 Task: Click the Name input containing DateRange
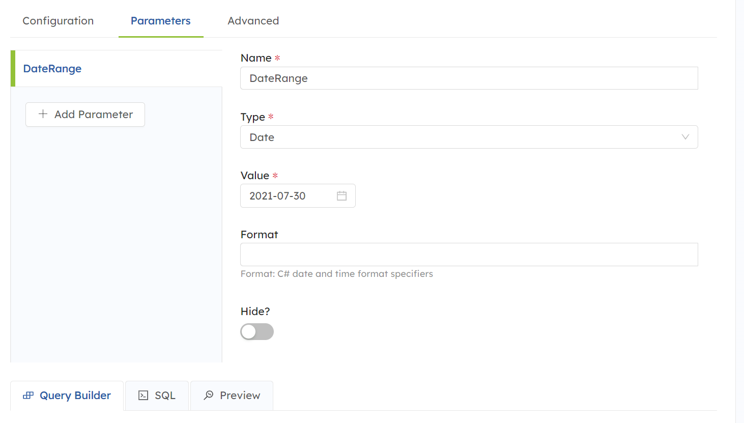(468, 78)
